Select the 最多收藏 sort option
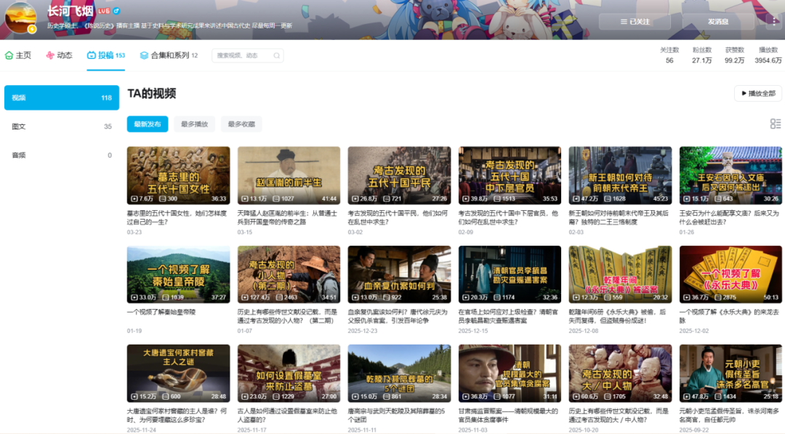 point(241,124)
